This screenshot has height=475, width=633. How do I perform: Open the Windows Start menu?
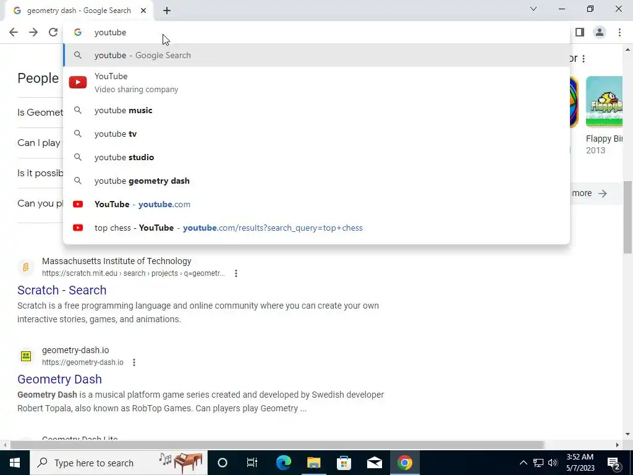pyautogui.click(x=15, y=463)
